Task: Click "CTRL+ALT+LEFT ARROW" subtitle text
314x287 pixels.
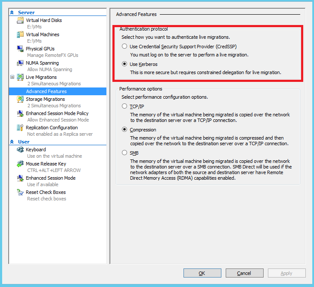Action: pyautogui.click(x=54, y=170)
